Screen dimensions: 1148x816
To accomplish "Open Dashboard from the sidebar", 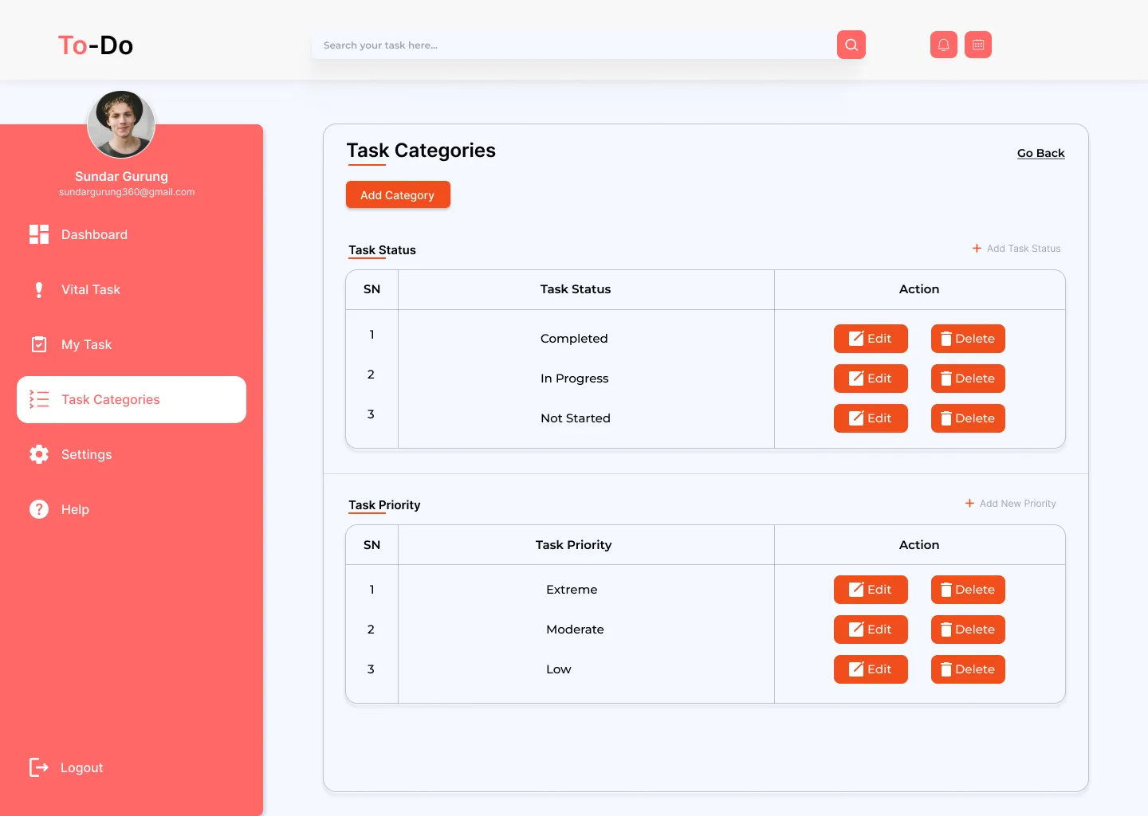I will pyautogui.click(x=132, y=234).
